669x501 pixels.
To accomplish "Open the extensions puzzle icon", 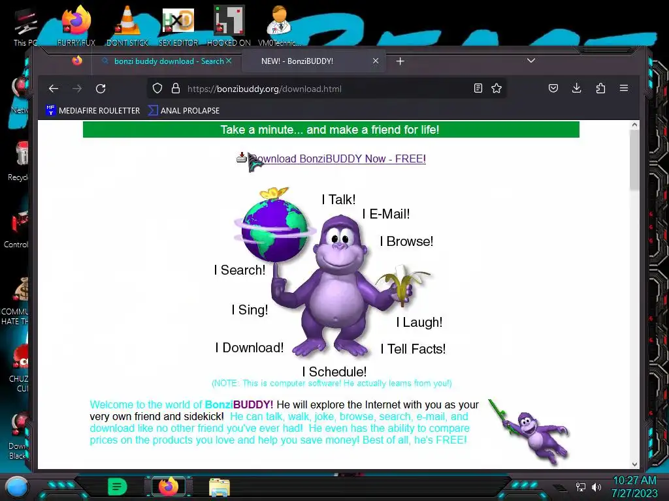I will (600, 88).
